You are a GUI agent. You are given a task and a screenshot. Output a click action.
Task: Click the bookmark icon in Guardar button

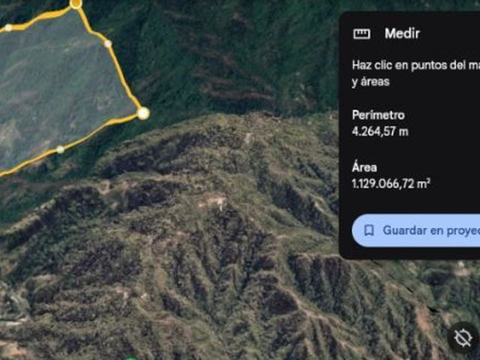(x=369, y=230)
